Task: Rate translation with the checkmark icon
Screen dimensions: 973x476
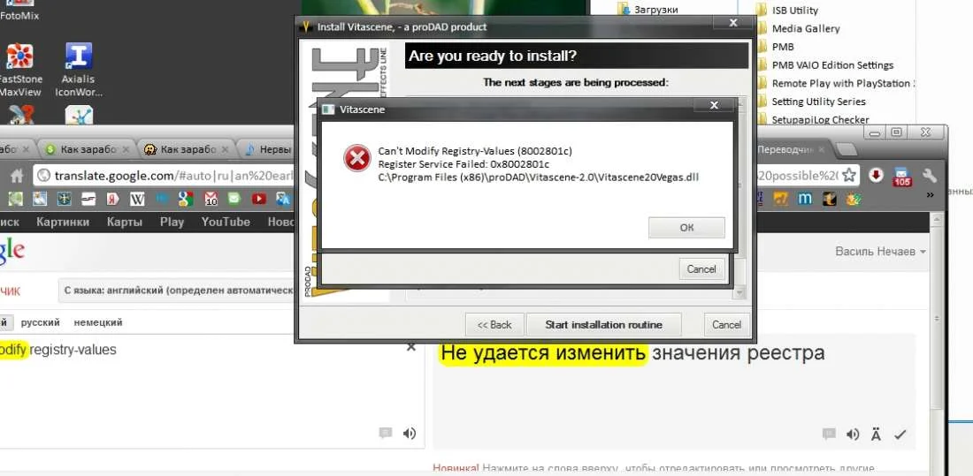Action: 900,434
